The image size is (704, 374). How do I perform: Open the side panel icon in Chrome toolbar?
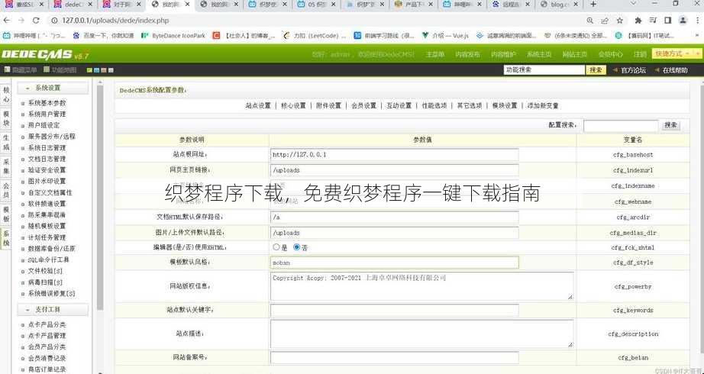pos(667,21)
